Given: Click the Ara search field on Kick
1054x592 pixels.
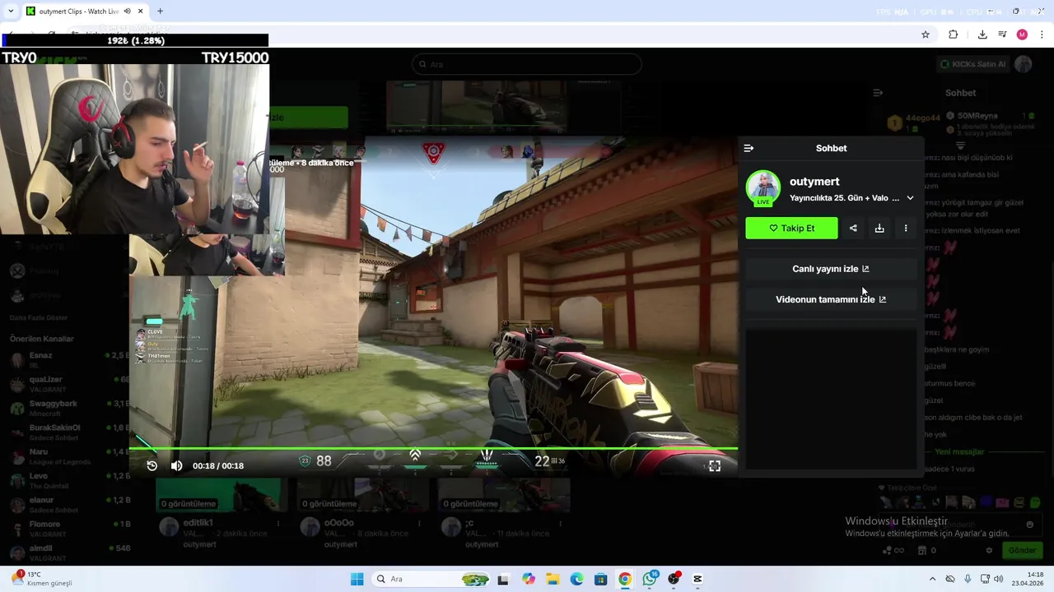Looking at the screenshot, I should pos(527,64).
